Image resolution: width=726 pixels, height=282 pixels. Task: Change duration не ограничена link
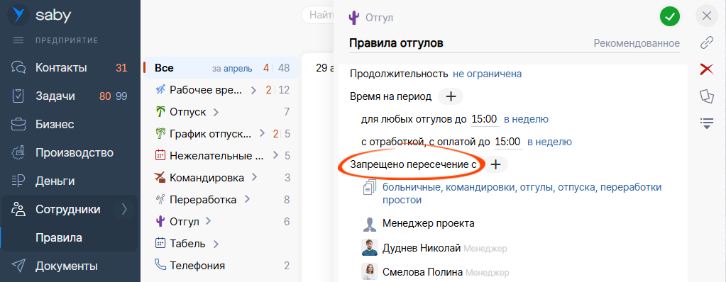[x=487, y=74]
